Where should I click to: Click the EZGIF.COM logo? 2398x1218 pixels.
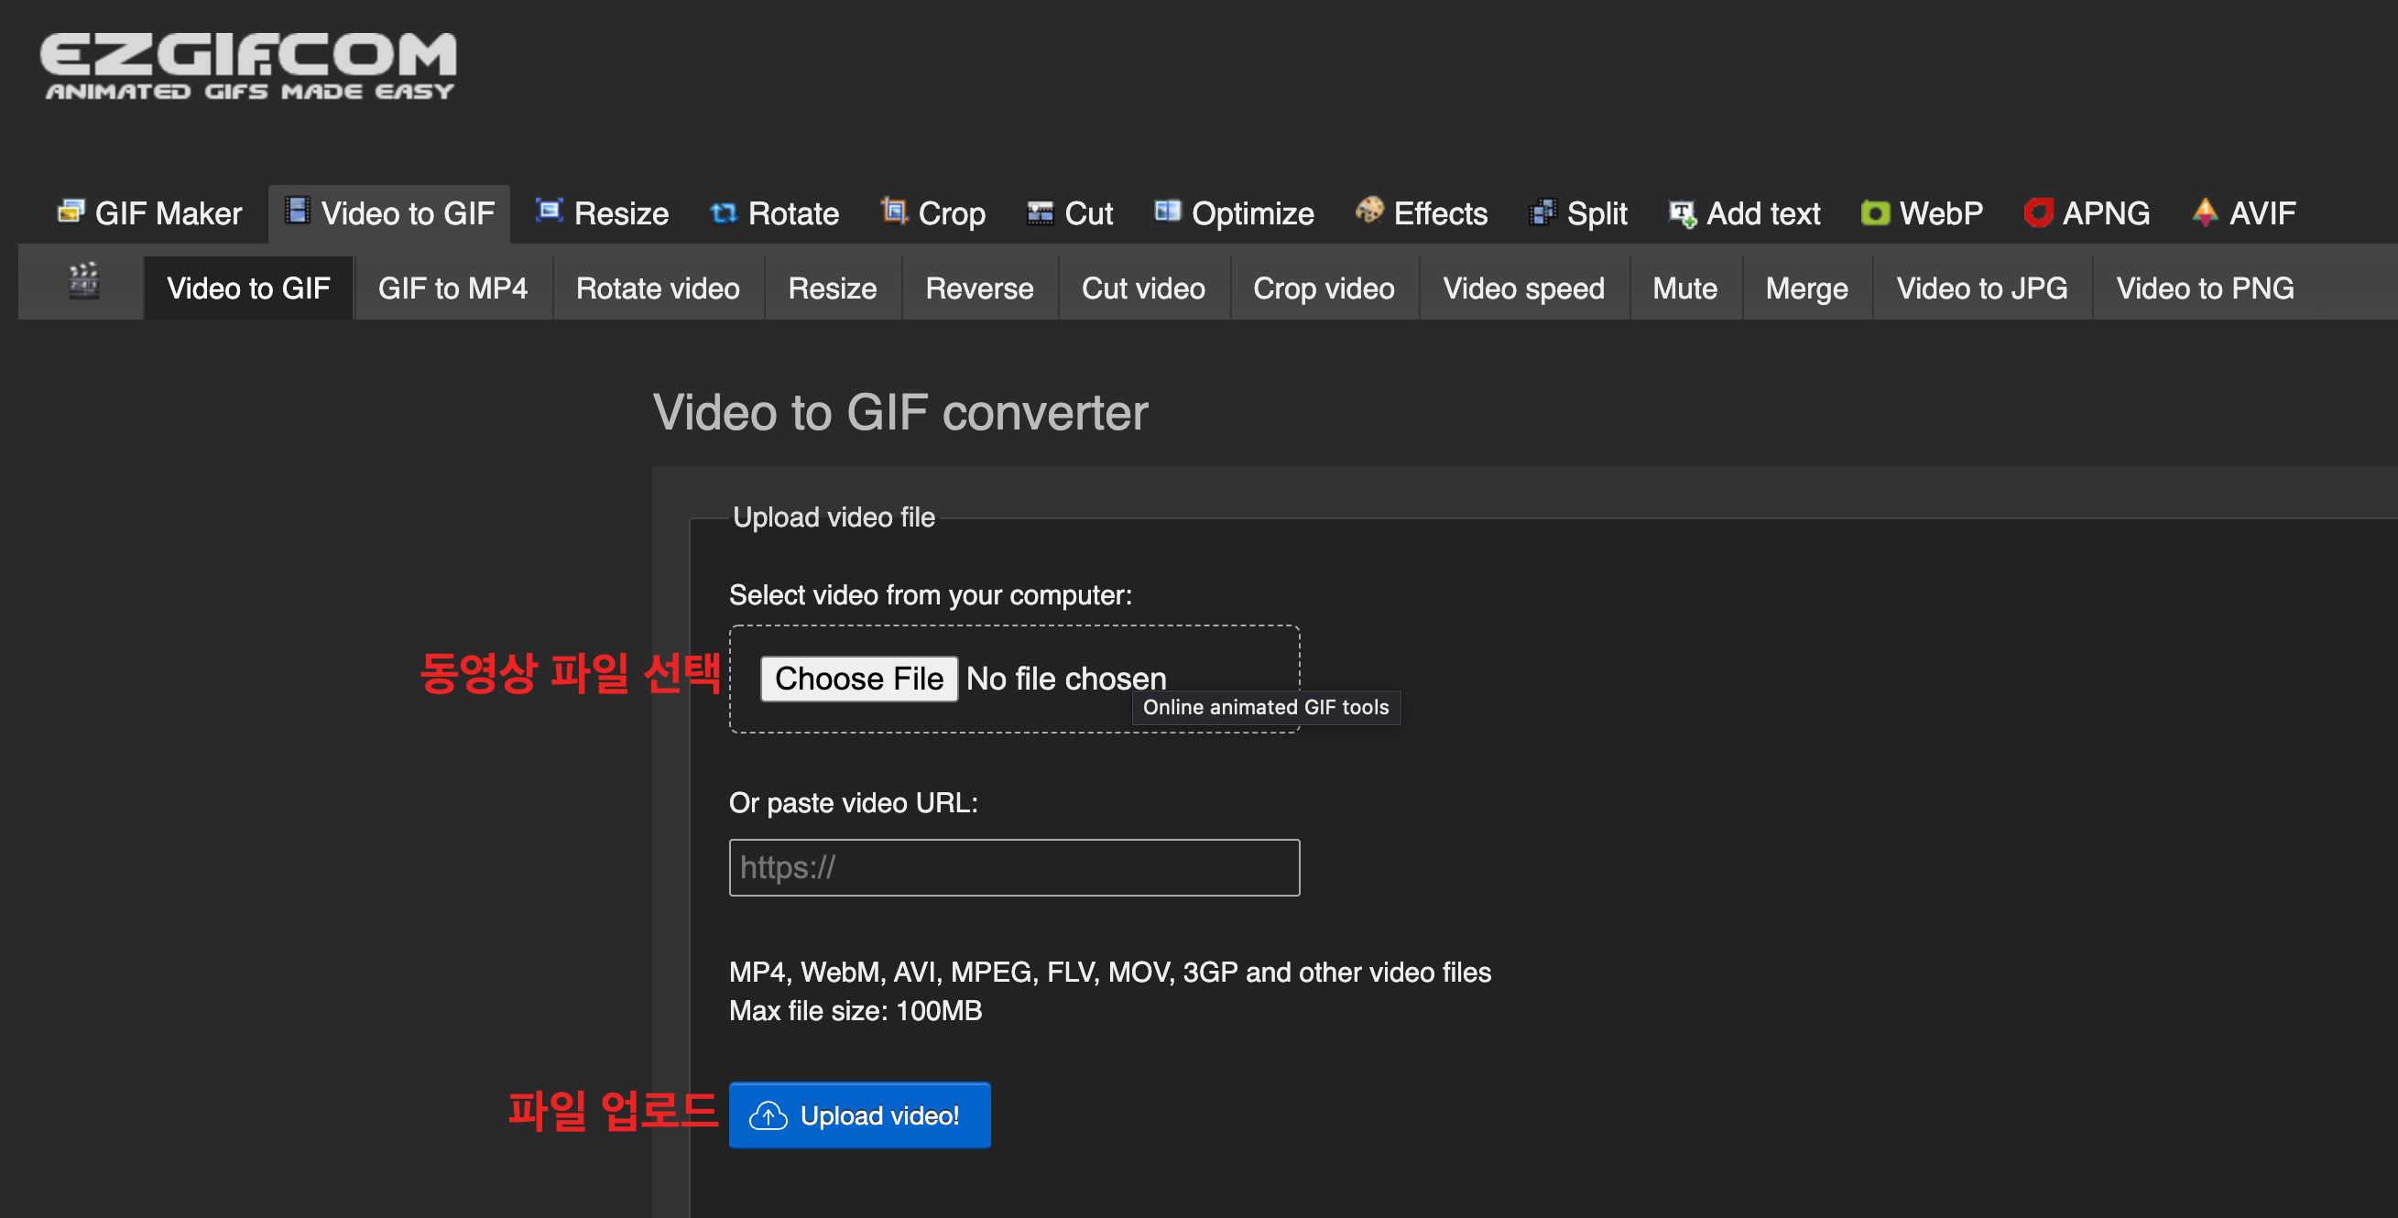(x=247, y=65)
